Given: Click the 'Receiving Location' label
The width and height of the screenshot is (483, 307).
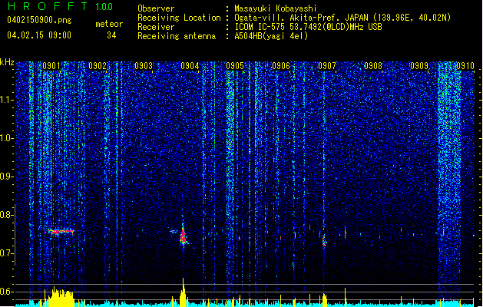Looking at the screenshot, I should click(x=179, y=18).
